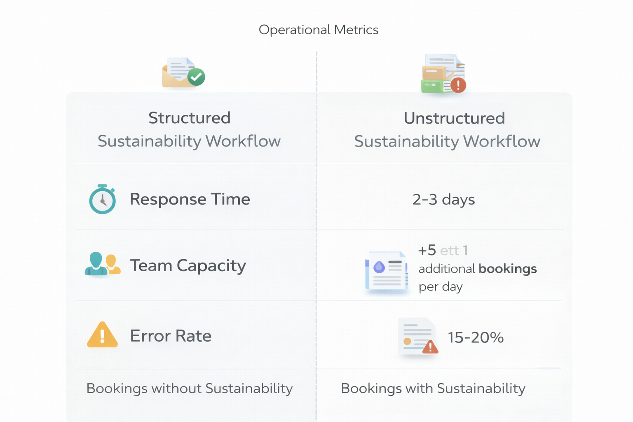Screen dimensions: 633x422
Task: Click the orange warning triangle icon
Action: pos(102,335)
